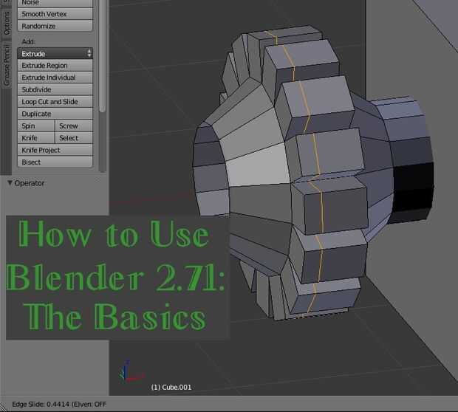Image resolution: width=458 pixels, height=412 pixels.
Task: Select Loop Cut and Slide
Action: 55,102
